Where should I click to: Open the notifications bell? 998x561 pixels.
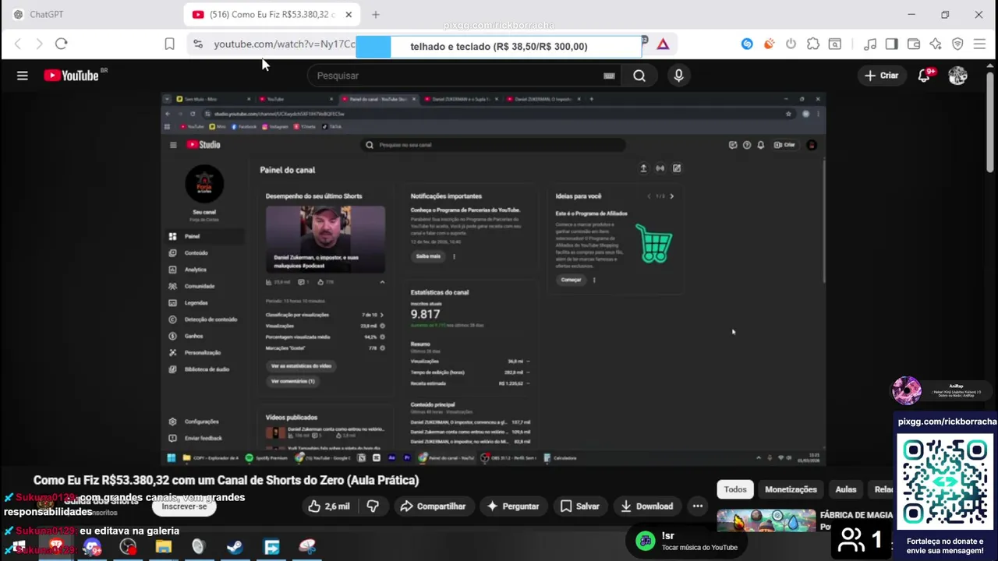click(x=925, y=76)
